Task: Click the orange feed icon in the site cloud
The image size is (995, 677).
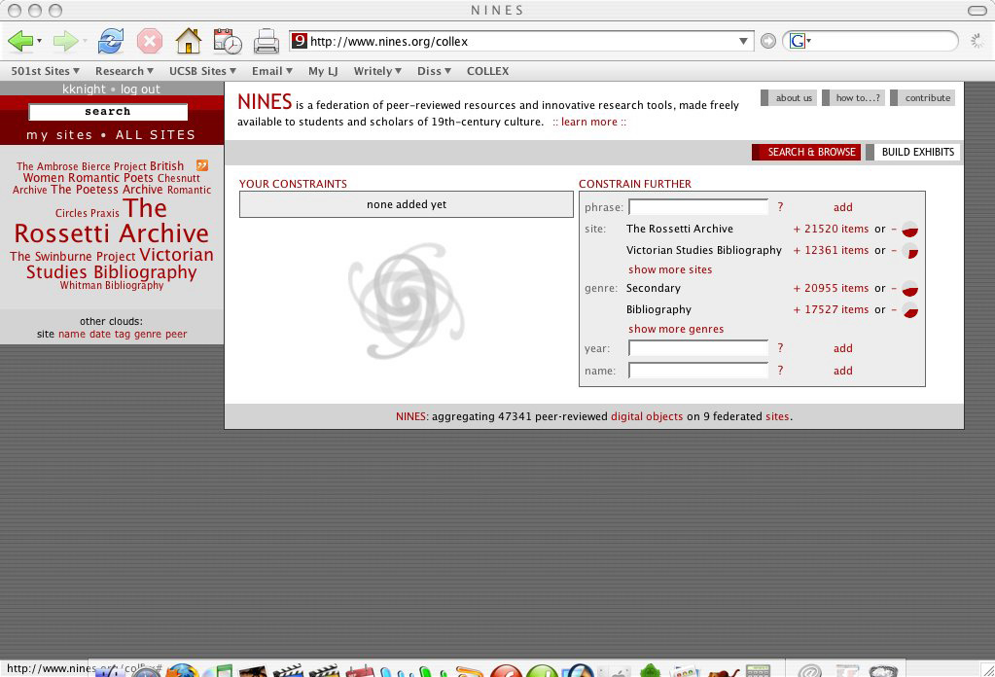Action: click(x=201, y=165)
